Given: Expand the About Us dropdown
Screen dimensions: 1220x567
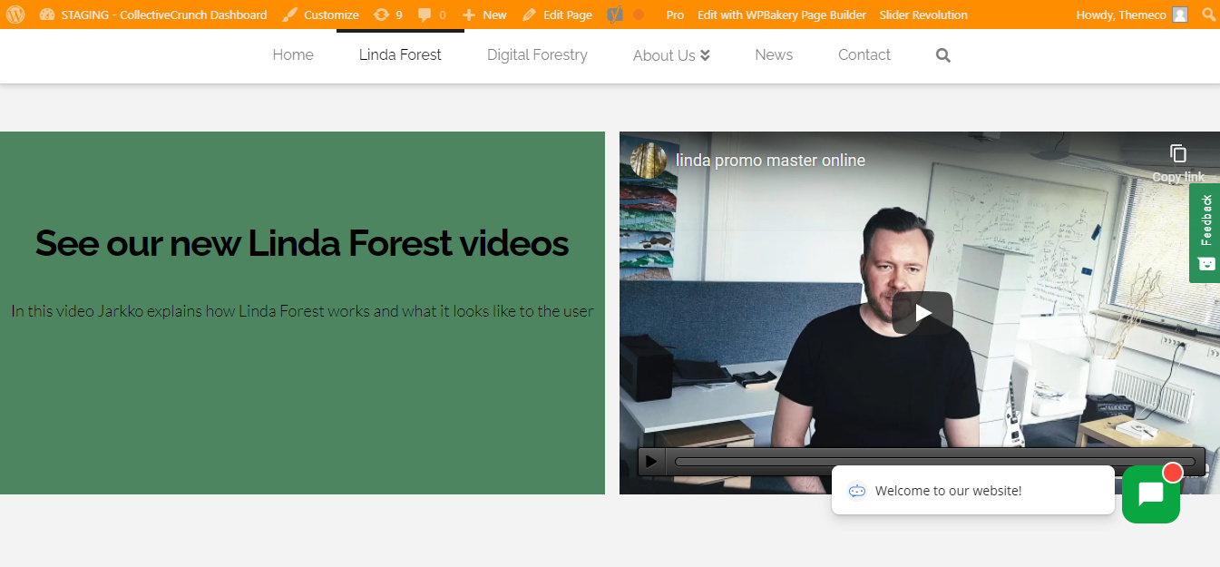Looking at the screenshot, I should (671, 55).
